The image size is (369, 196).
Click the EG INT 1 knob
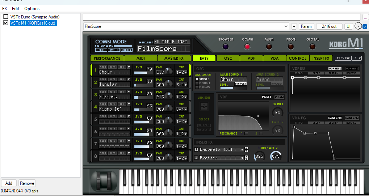[x=278, y=112]
